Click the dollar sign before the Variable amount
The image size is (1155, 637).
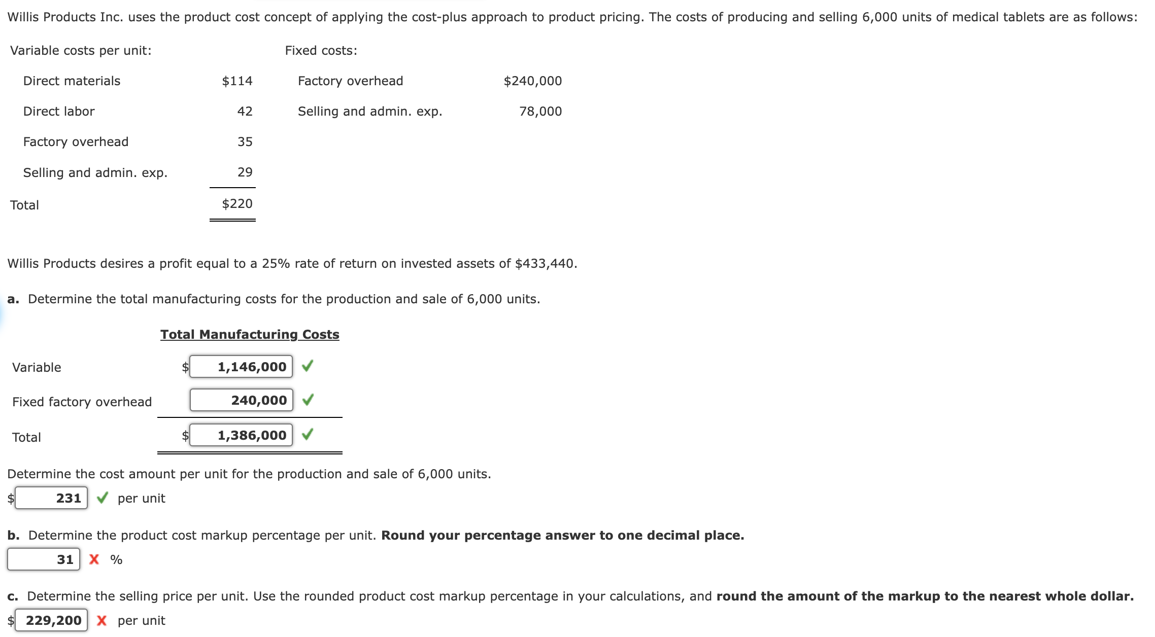coord(185,367)
